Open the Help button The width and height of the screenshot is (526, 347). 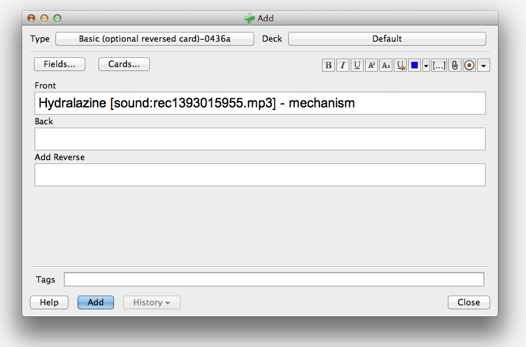pos(50,303)
